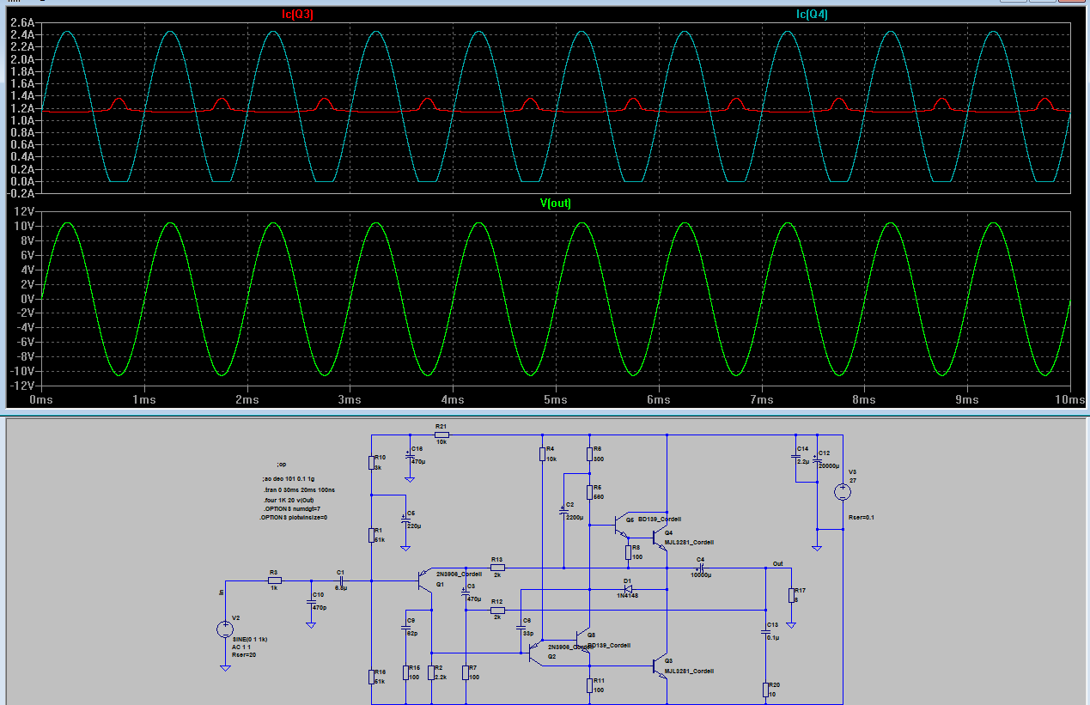Select output transistor Q3 symbol
1090x705 pixels.
(661, 665)
